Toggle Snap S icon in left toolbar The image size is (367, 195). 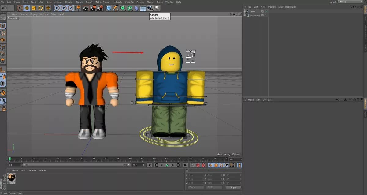coord(3,84)
